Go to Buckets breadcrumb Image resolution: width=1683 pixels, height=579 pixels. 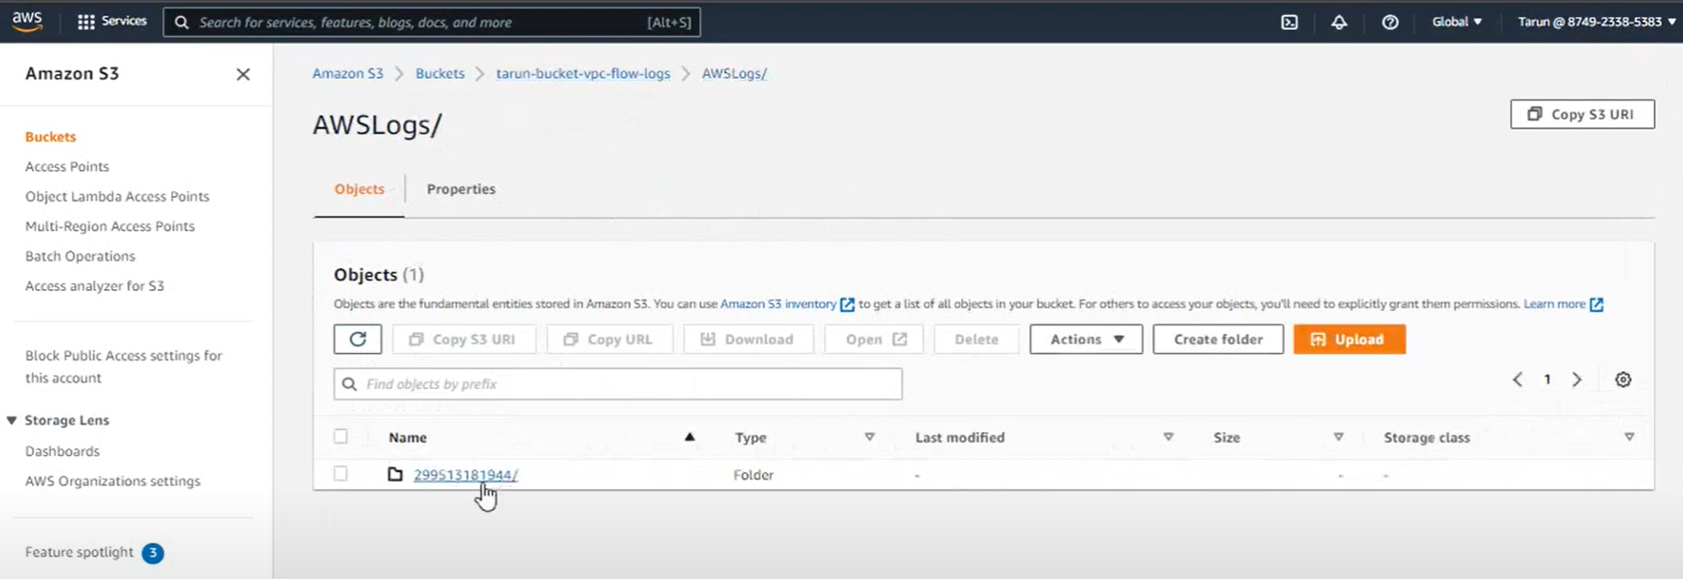point(440,73)
